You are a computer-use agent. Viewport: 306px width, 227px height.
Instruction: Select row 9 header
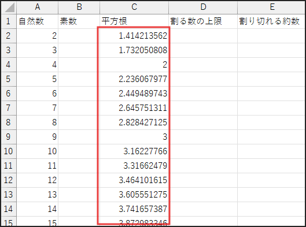coord(9,137)
